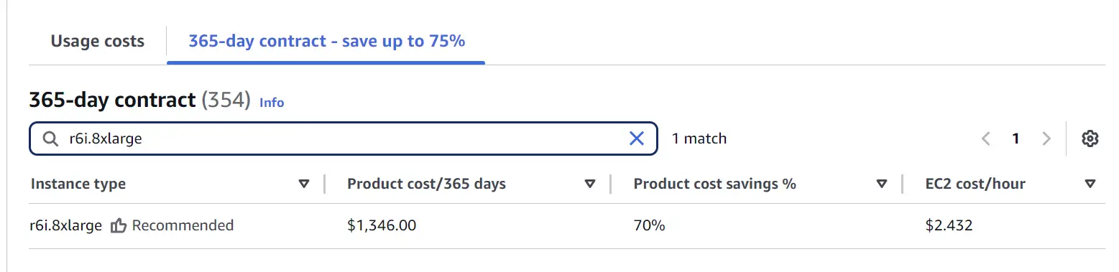Select page number 1

(1016, 139)
